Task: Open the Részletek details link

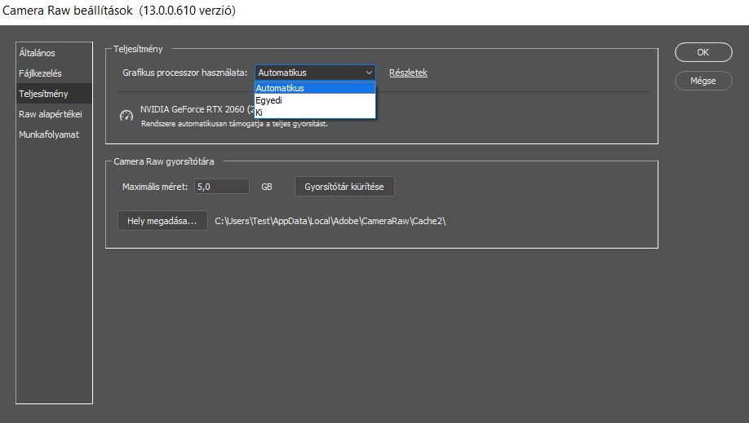Action: [408, 73]
